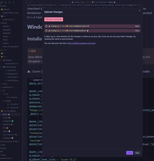Click the navigate back arrow in tab header
The height and width of the screenshot is (161, 154).
click(26, 2)
